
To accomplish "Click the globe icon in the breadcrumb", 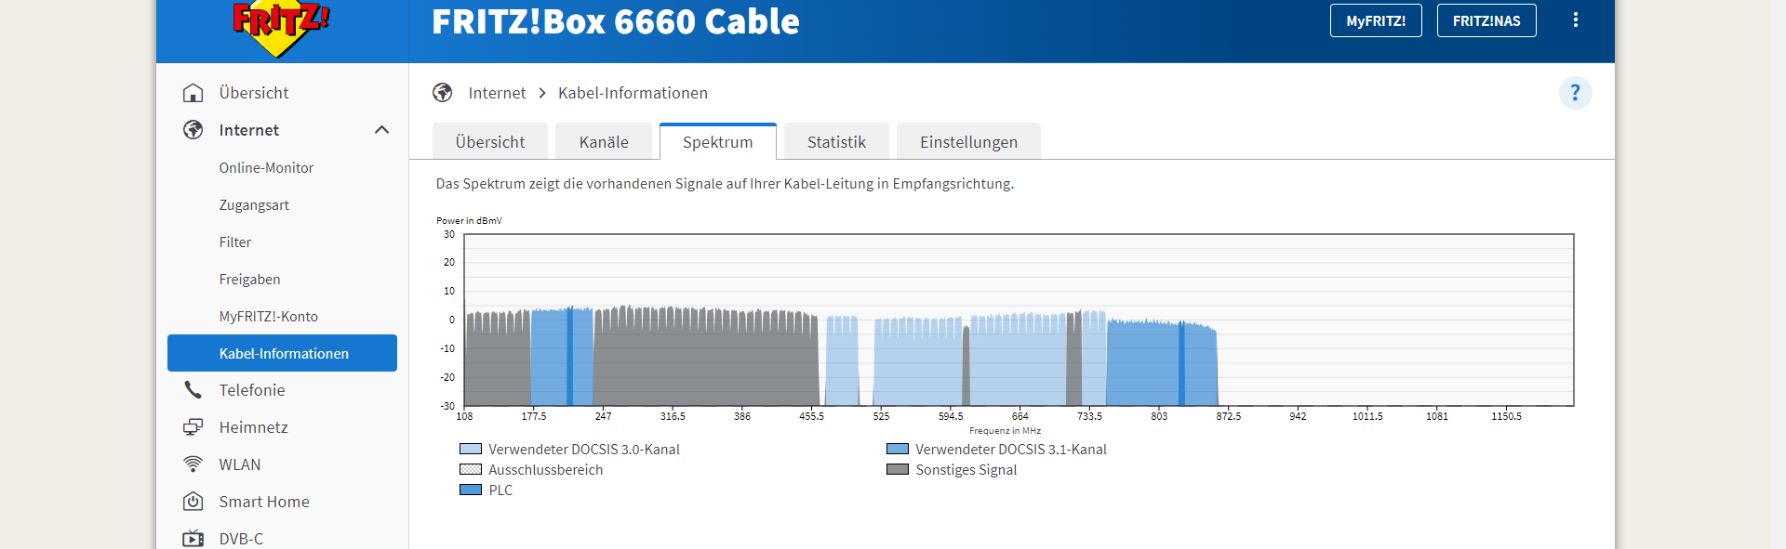I will pos(443,93).
